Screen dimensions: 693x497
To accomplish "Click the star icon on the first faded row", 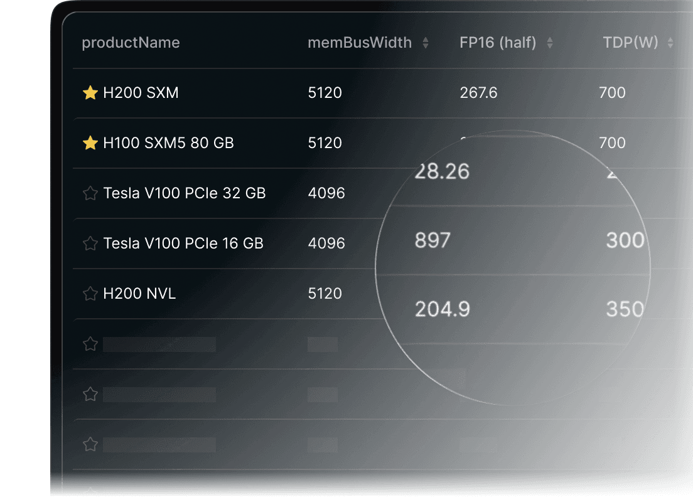I will [90, 344].
